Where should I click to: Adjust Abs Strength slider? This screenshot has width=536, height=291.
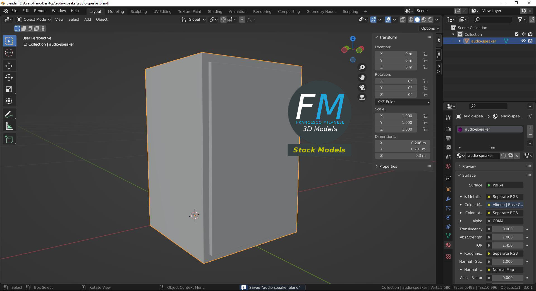(508, 237)
